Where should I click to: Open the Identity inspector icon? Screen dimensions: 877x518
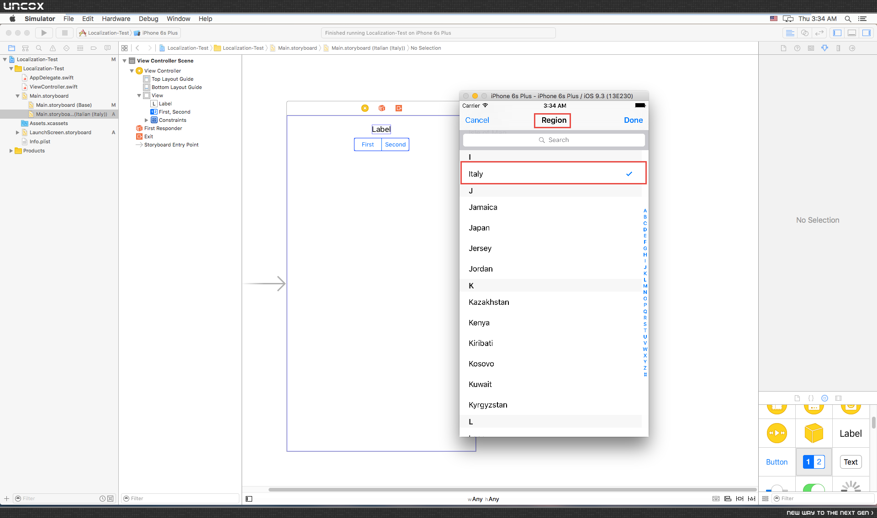coord(811,48)
